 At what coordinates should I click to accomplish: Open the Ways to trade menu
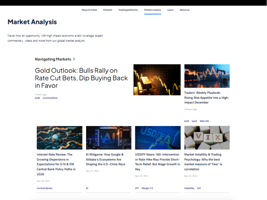click(89, 10)
